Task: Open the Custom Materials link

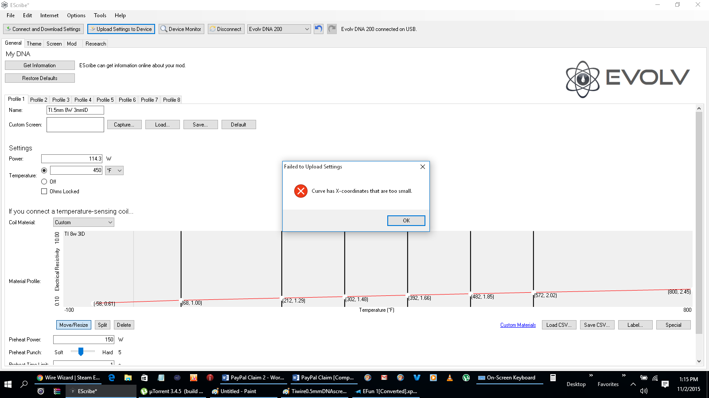Action: (518, 325)
